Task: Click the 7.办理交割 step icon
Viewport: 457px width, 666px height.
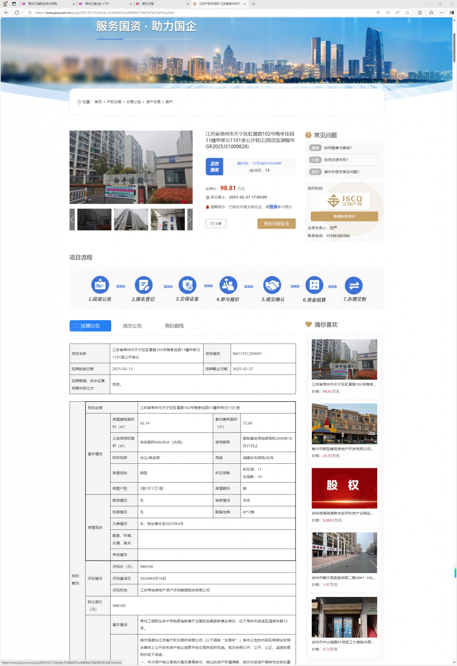Action: click(353, 285)
